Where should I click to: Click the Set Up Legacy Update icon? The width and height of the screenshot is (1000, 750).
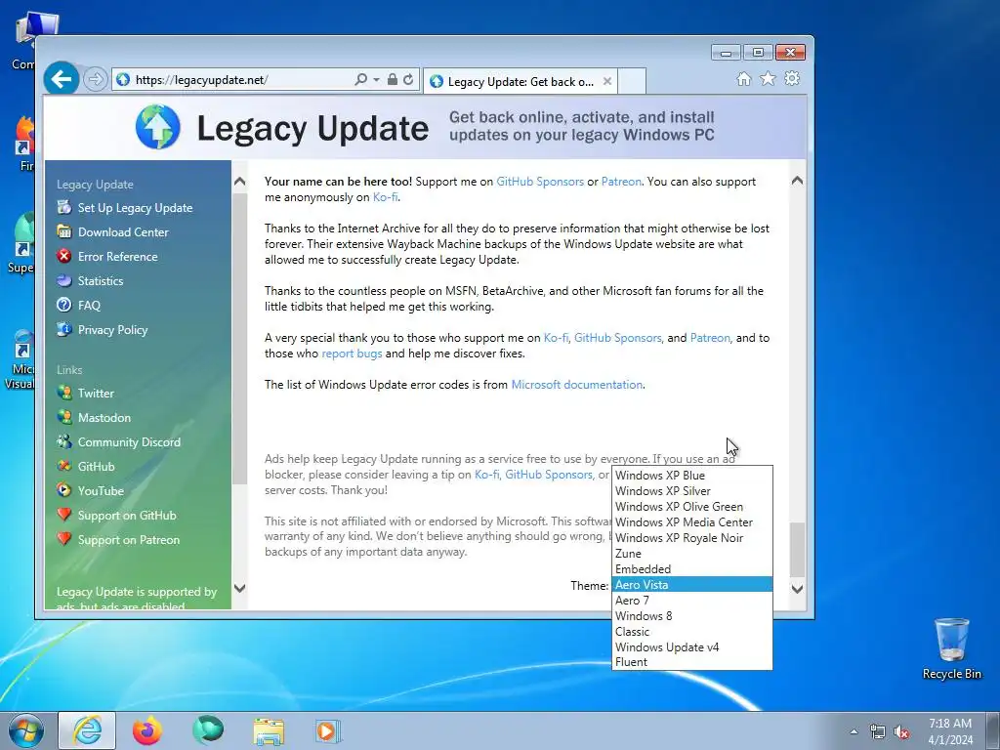(x=63, y=207)
